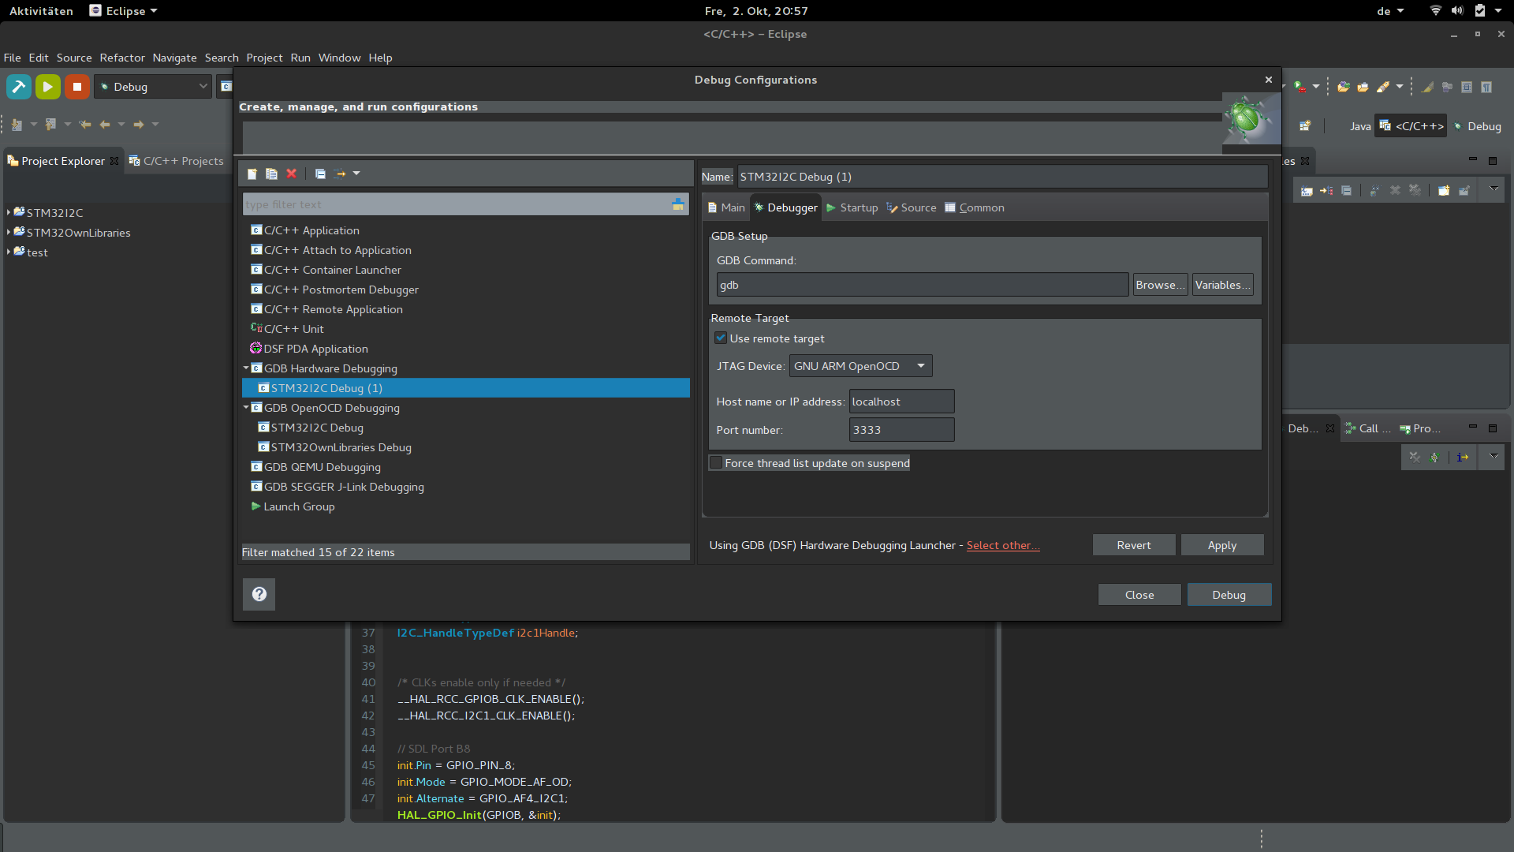Click the Duplicate launch configuration icon
The image size is (1514, 852).
271,174
